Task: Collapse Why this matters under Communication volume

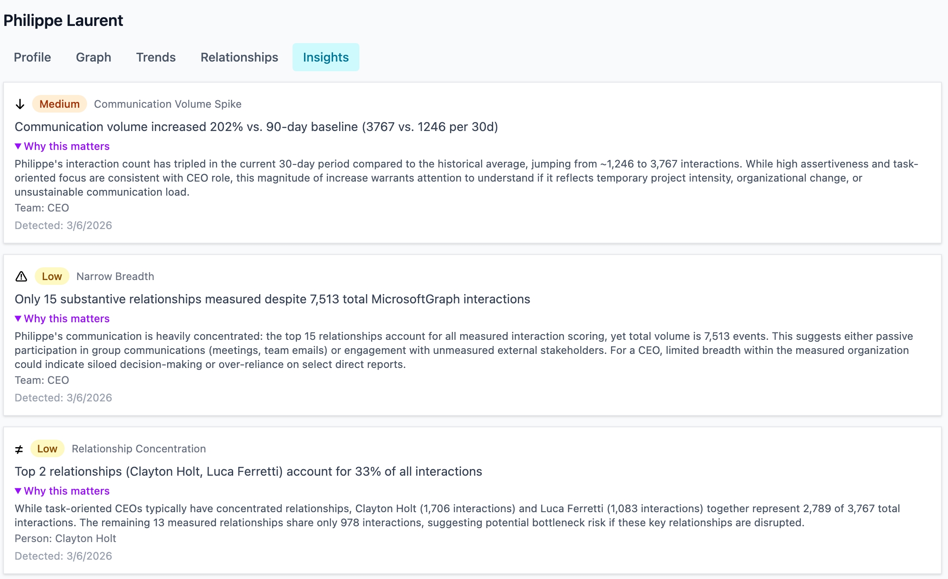Action: (x=62, y=146)
